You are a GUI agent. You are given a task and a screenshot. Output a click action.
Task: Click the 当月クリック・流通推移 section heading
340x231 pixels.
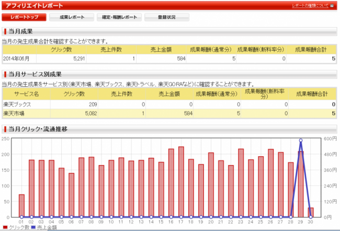pyautogui.click(x=38, y=129)
